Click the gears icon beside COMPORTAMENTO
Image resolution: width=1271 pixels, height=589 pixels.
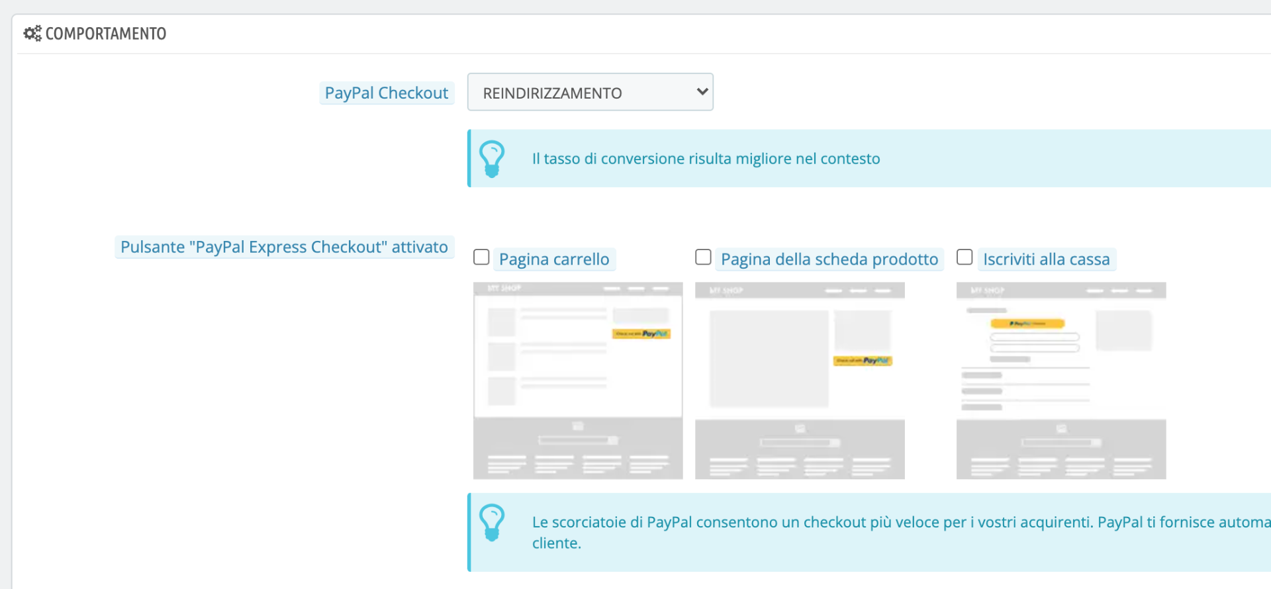click(32, 33)
